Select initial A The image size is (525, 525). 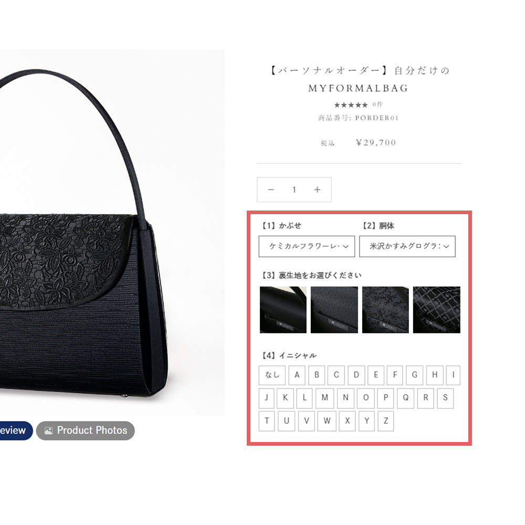click(297, 375)
